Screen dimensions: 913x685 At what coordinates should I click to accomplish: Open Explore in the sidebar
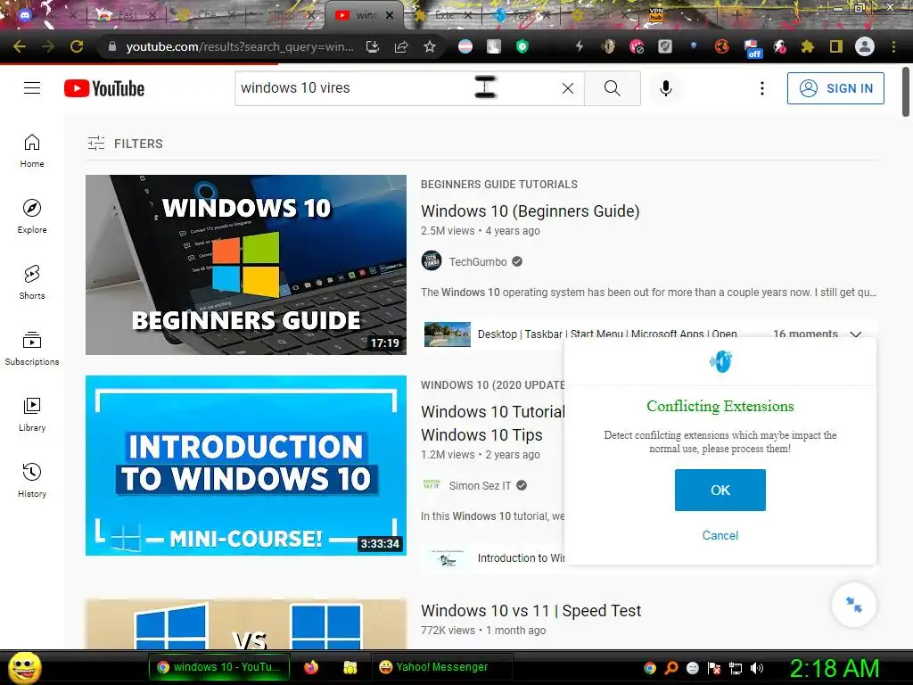[32, 217]
